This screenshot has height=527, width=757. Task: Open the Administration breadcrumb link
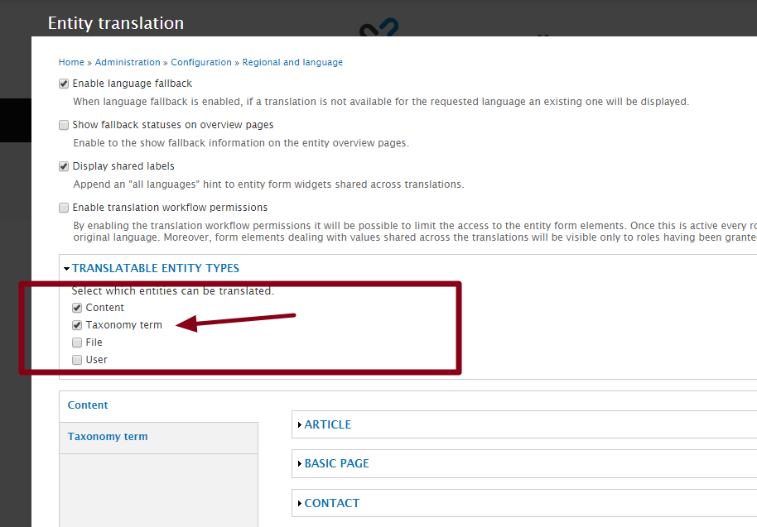(128, 62)
